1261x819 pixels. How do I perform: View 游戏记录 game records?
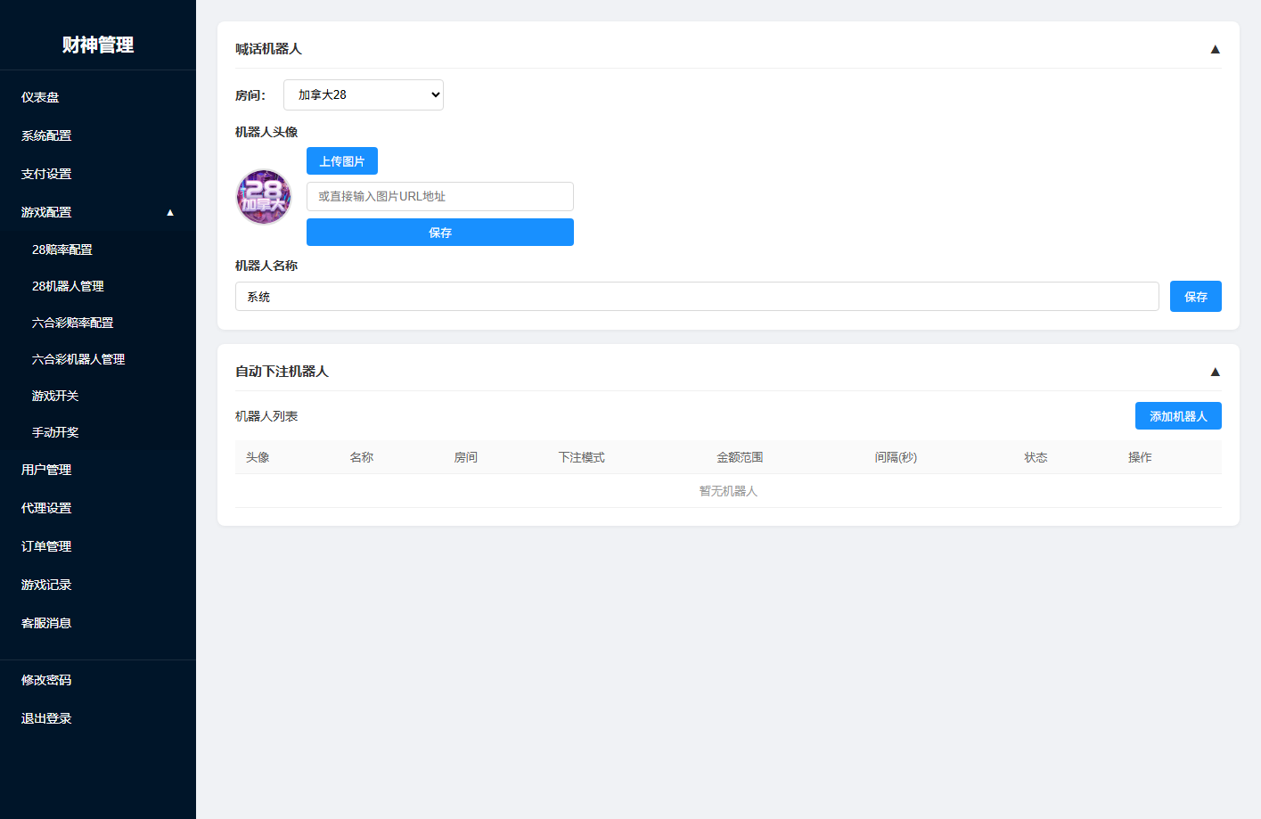(46, 585)
